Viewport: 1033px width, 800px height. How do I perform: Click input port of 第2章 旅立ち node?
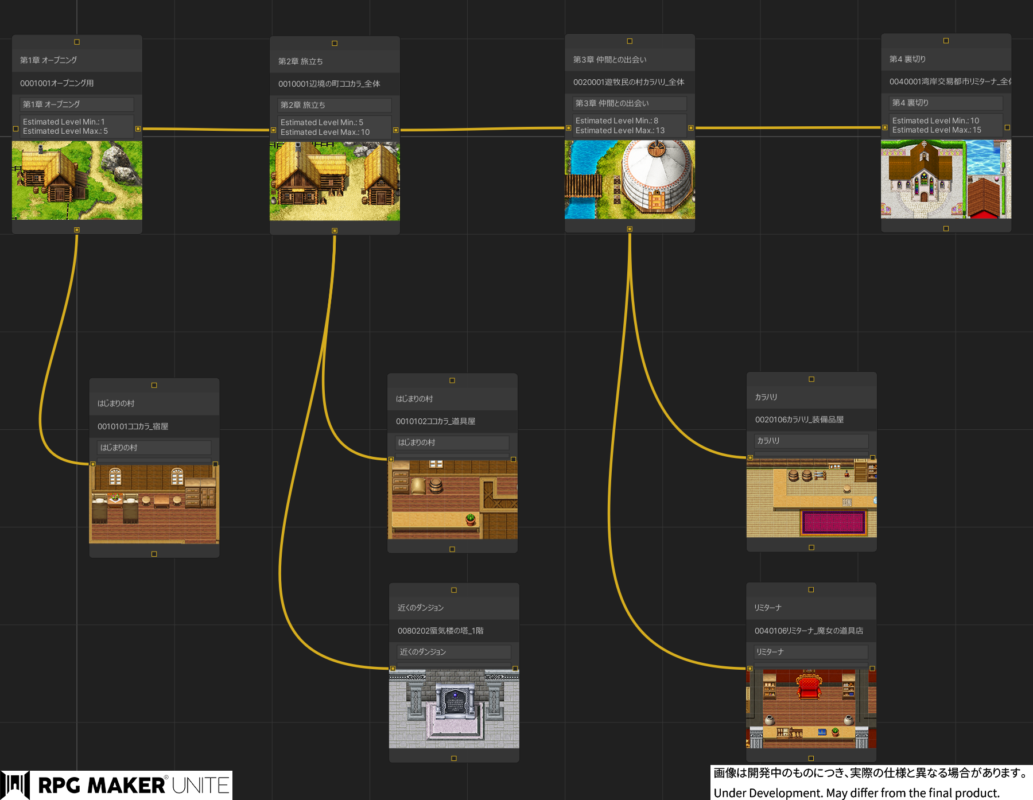tap(274, 130)
